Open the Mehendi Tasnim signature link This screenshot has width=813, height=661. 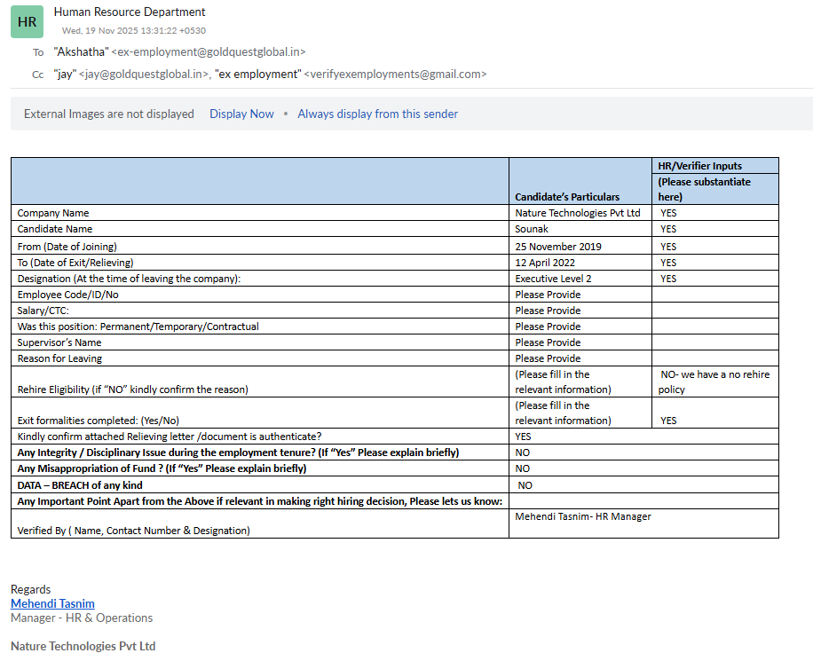click(52, 603)
